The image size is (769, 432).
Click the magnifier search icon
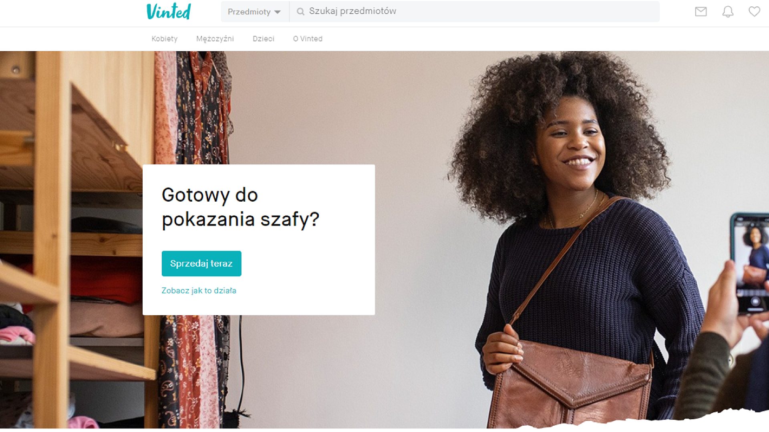click(300, 12)
